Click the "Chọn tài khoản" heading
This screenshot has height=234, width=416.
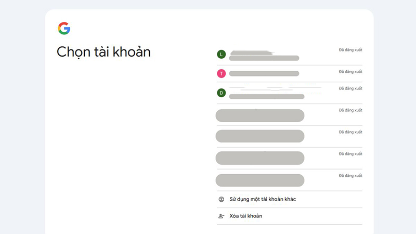103,52
